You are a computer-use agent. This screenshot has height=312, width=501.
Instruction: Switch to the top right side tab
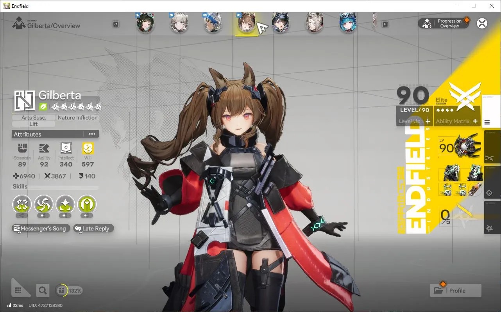(x=492, y=147)
